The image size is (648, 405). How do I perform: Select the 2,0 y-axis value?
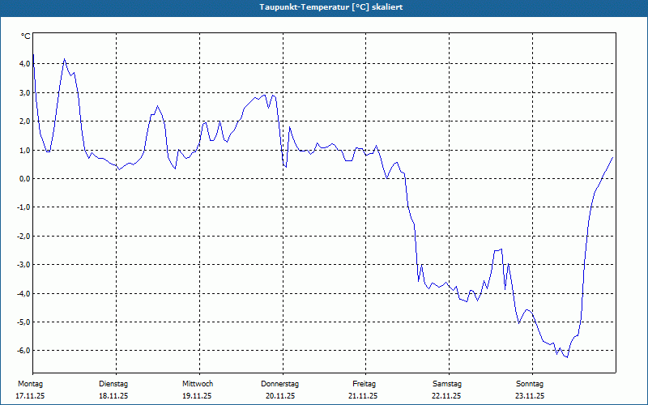coord(24,121)
